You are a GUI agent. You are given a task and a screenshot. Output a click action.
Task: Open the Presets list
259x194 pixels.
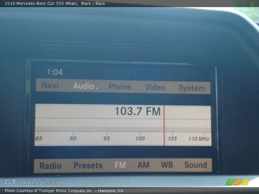pos(88,166)
